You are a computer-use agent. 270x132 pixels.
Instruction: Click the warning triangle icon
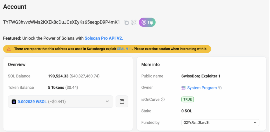tap(9, 49)
